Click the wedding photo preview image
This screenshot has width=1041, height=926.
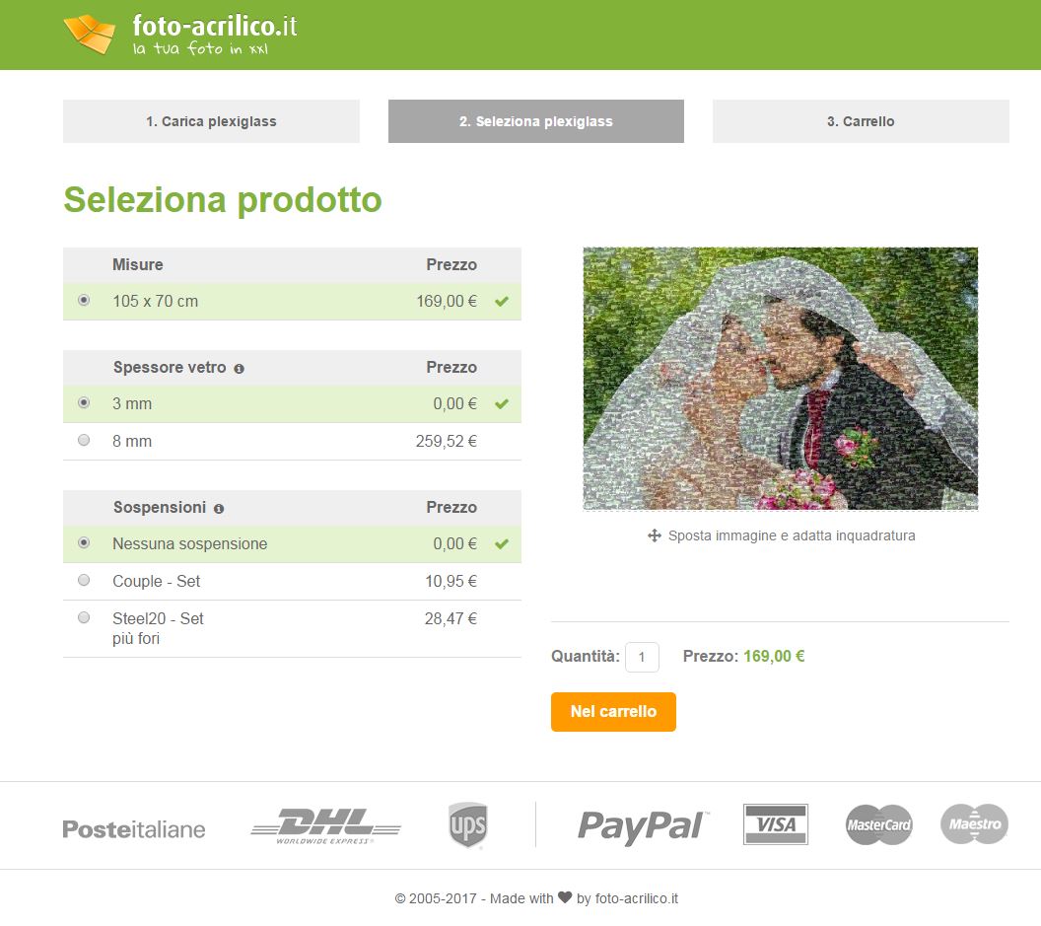780,379
